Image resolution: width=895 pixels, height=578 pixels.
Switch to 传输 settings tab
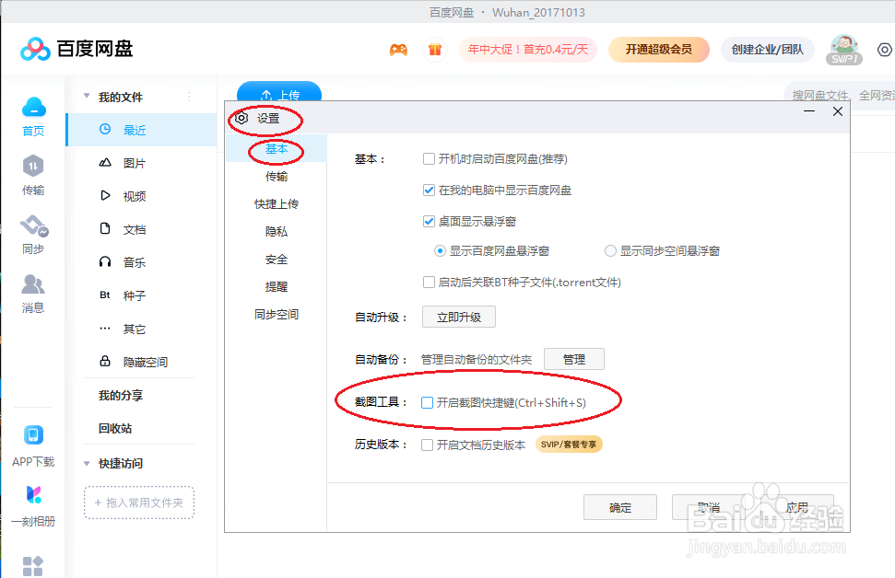[277, 176]
